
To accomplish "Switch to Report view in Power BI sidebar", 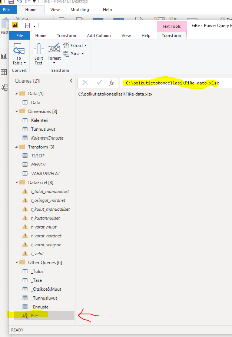I will point(4,57).
